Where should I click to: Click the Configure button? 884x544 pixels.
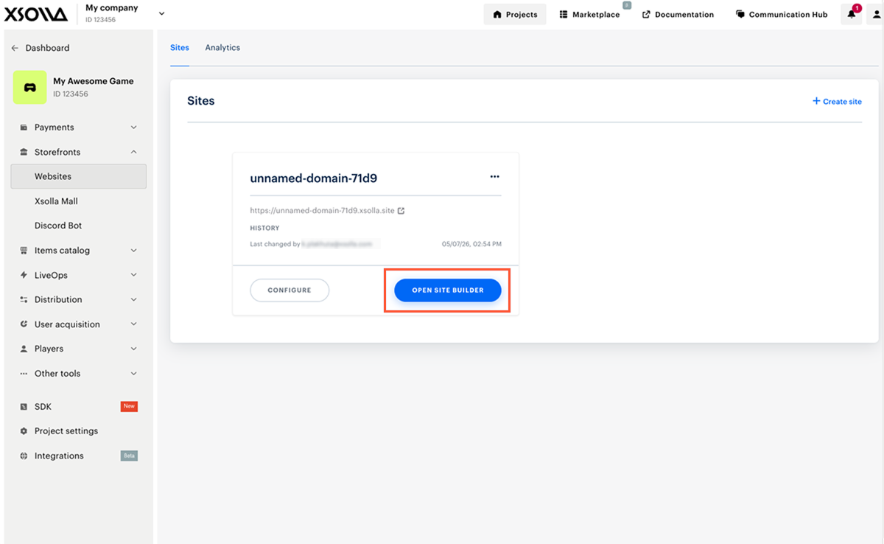(x=290, y=290)
